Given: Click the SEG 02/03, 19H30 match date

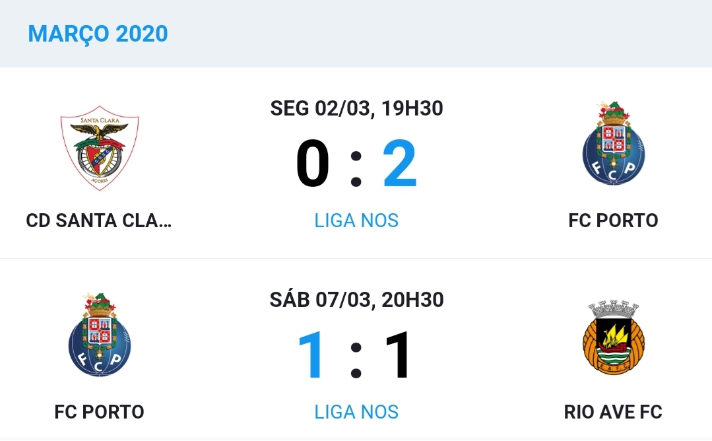Looking at the screenshot, I should (x=356, y=108).
